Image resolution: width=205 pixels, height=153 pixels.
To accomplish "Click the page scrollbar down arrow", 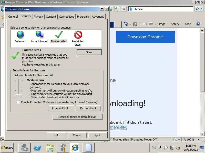I will [202, 134].
